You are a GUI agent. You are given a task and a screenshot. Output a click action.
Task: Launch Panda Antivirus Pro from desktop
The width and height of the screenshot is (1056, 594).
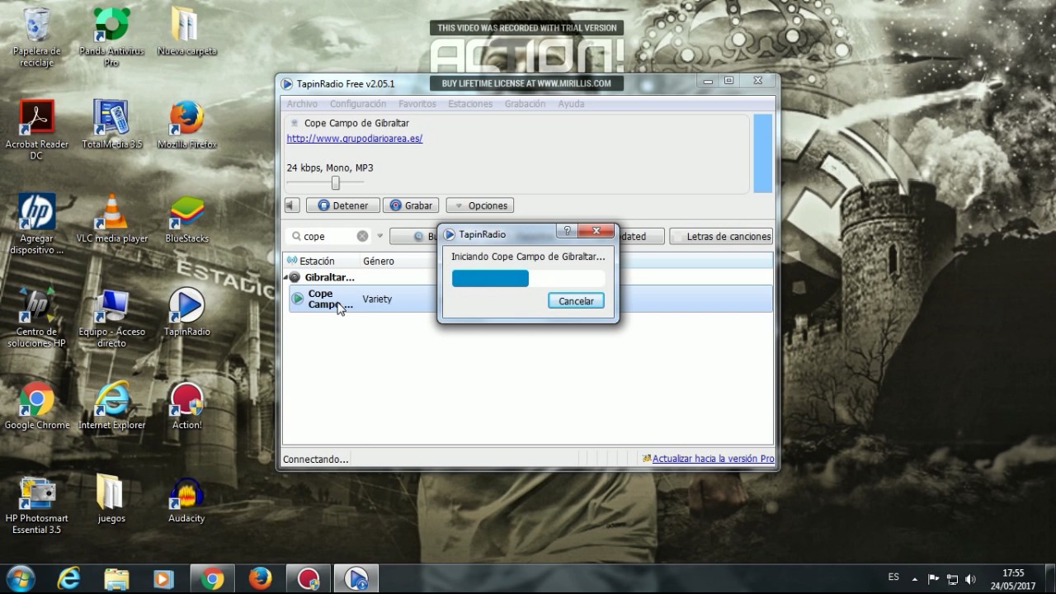click(111, 37)
